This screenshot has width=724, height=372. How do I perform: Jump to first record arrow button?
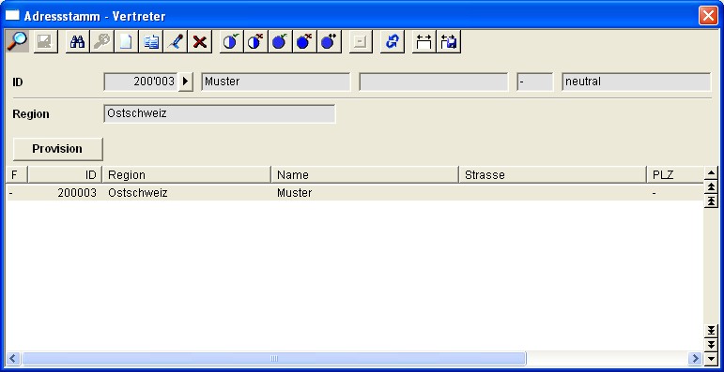tap(711, 201)
